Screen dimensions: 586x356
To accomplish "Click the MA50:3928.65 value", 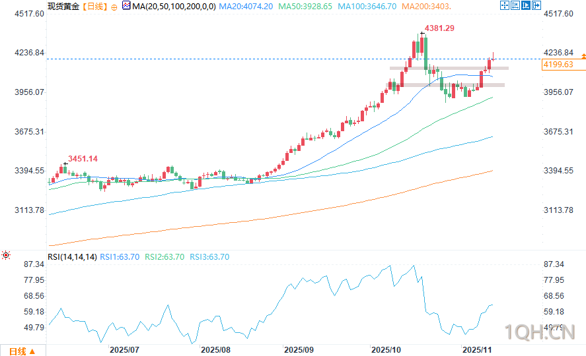I will coord(305,7).
